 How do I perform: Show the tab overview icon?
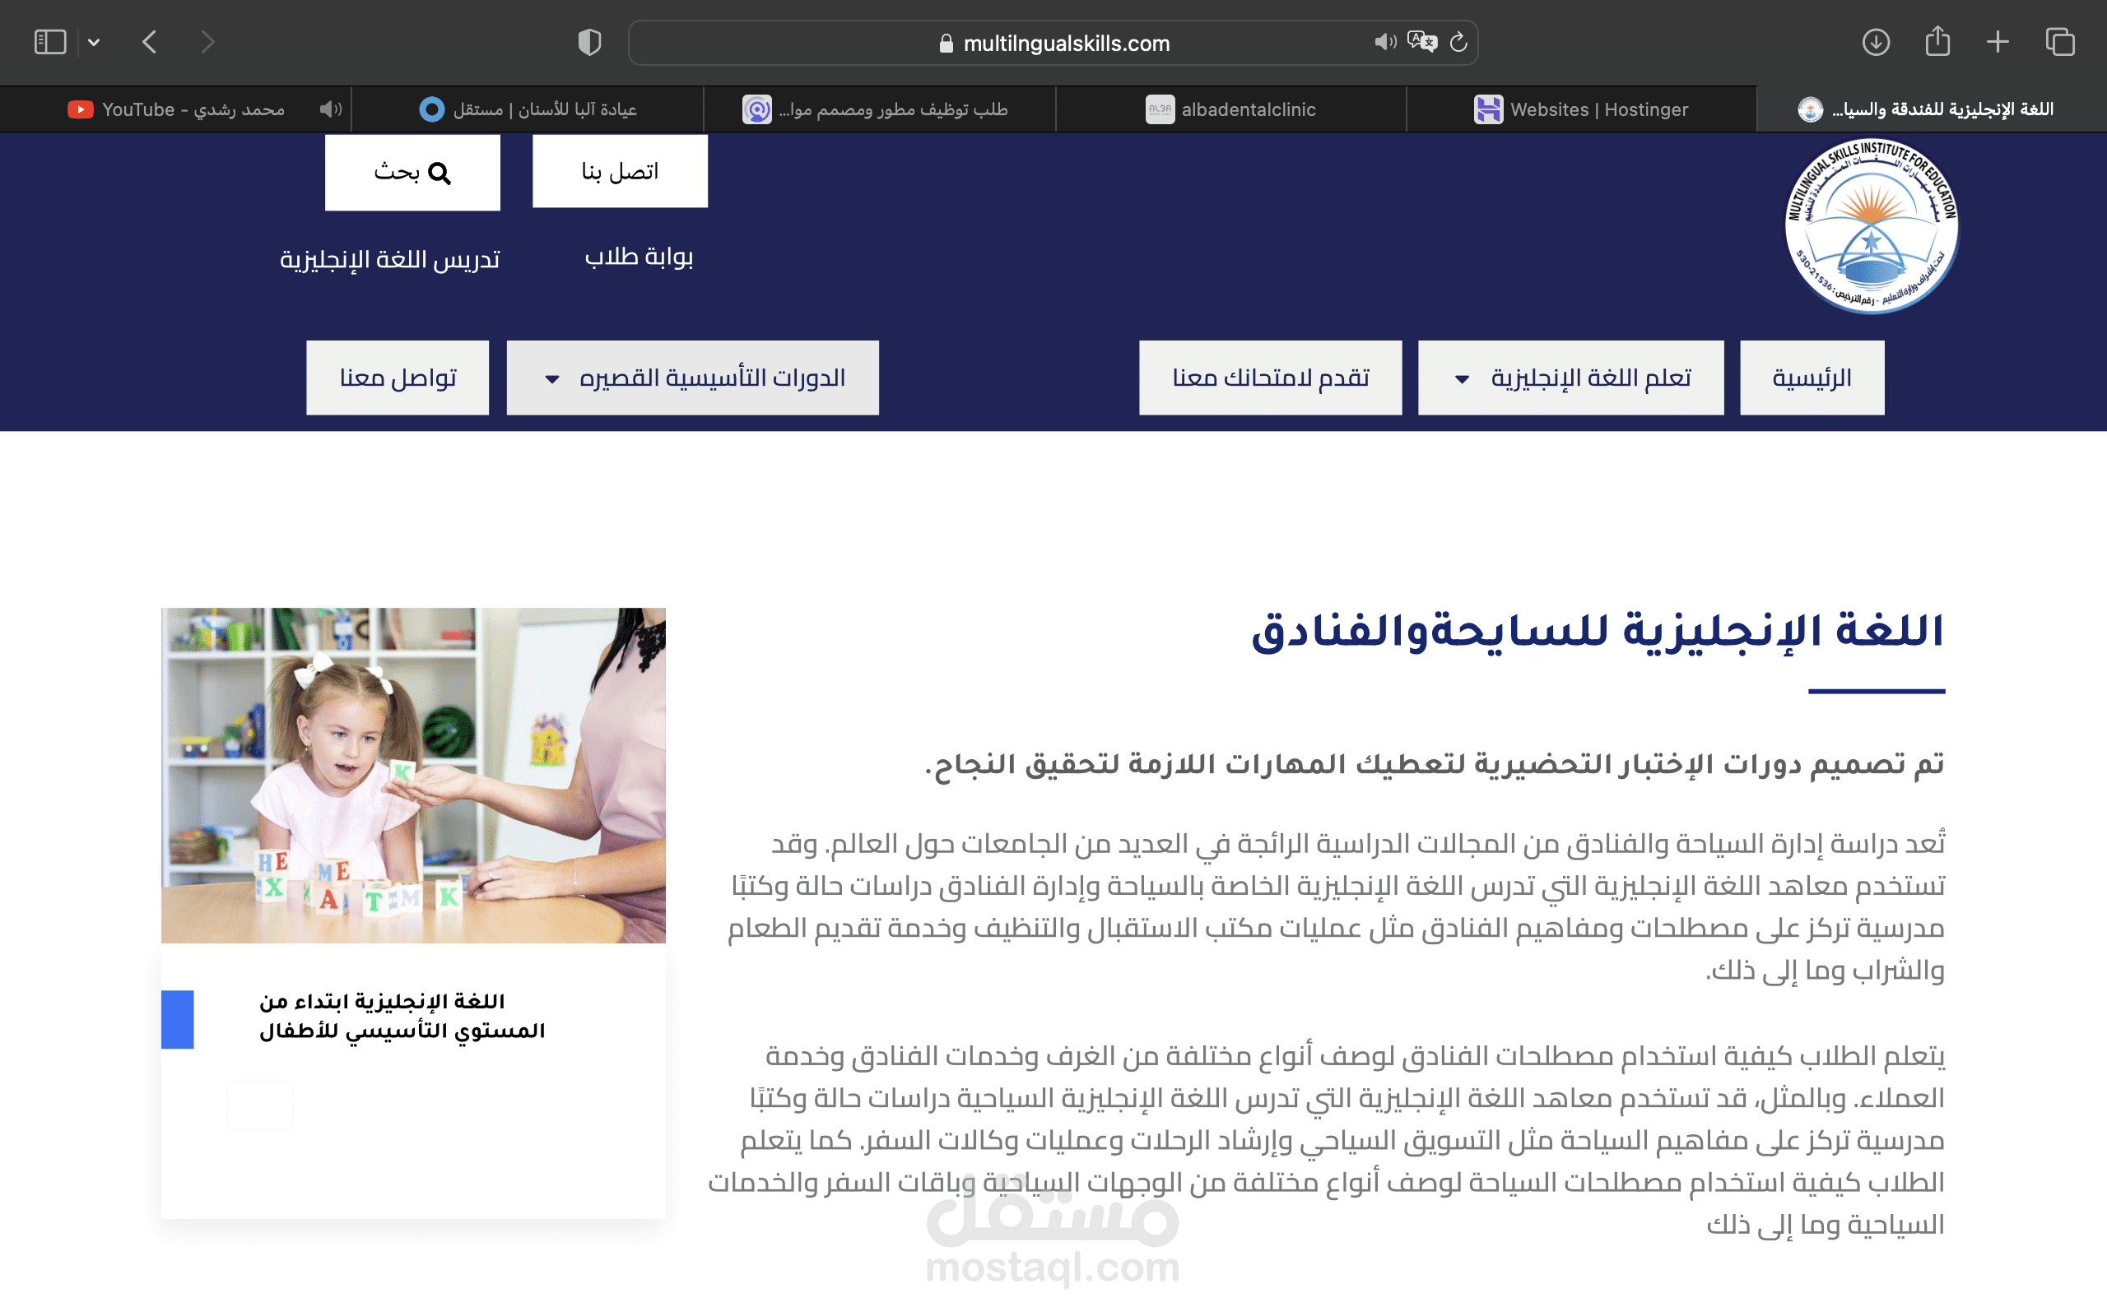(x=2060, y=42)
